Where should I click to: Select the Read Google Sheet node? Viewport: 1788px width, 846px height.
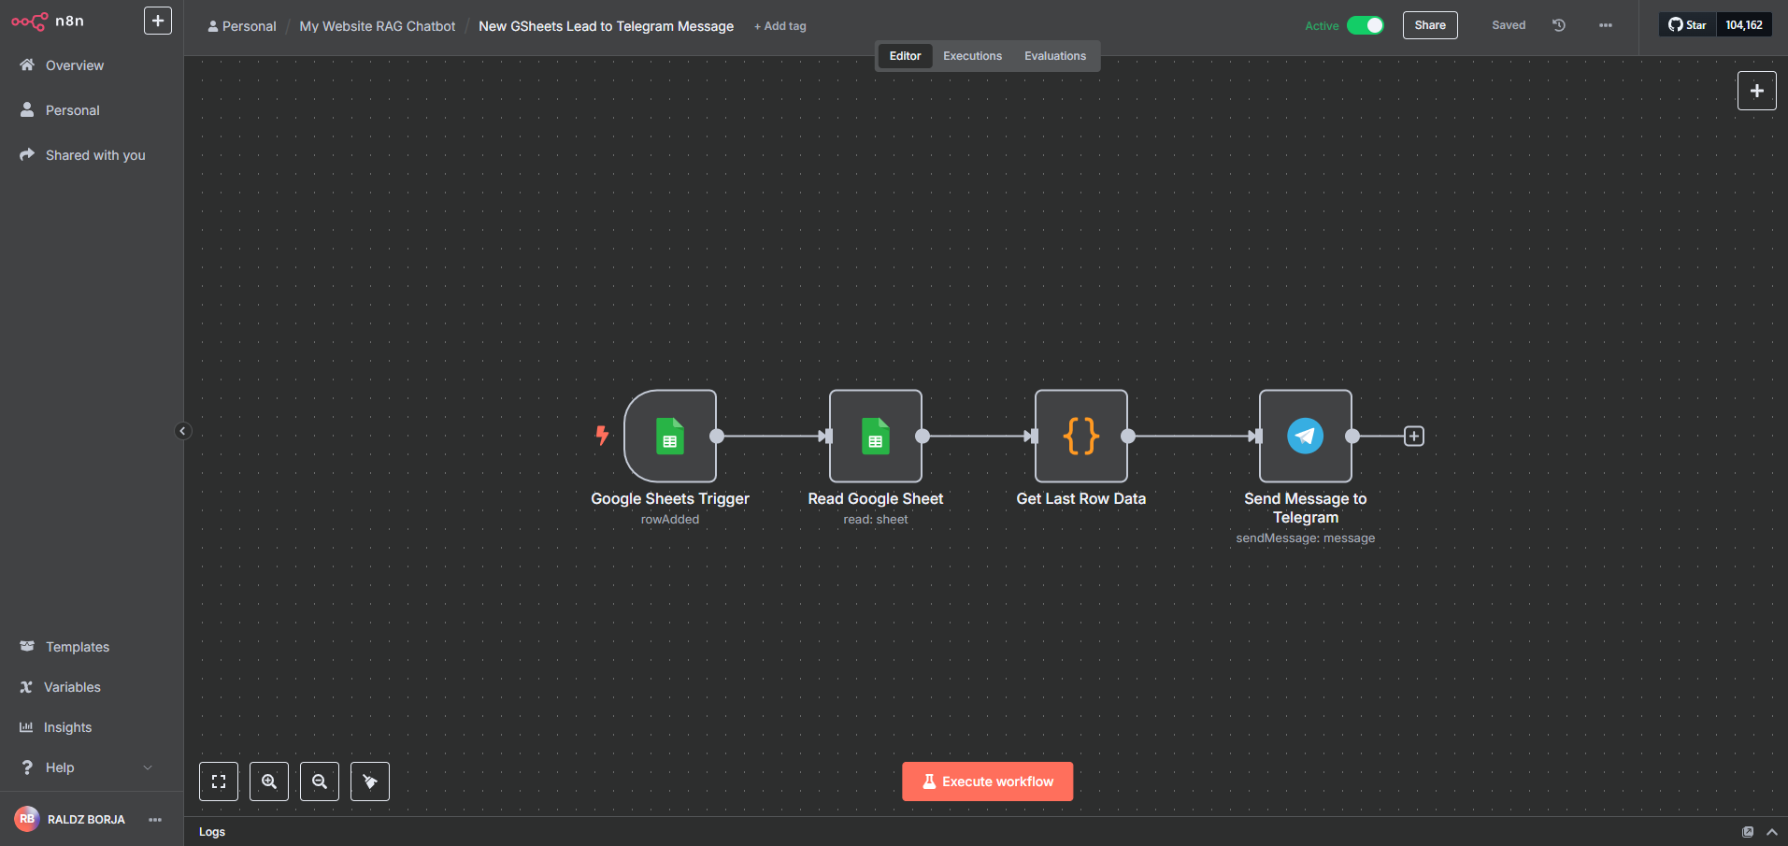(x=876, y=436)
